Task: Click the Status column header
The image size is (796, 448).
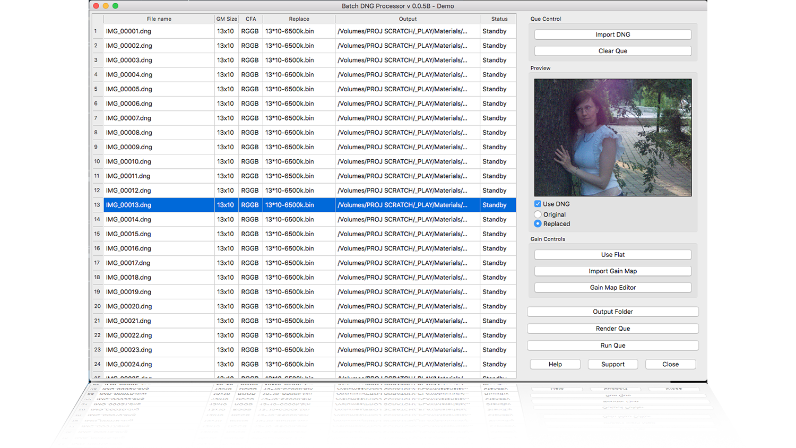Action: (499, 19)
